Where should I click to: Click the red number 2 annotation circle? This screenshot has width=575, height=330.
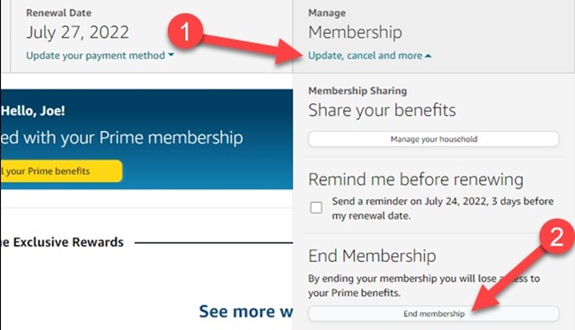pos(557,237)
